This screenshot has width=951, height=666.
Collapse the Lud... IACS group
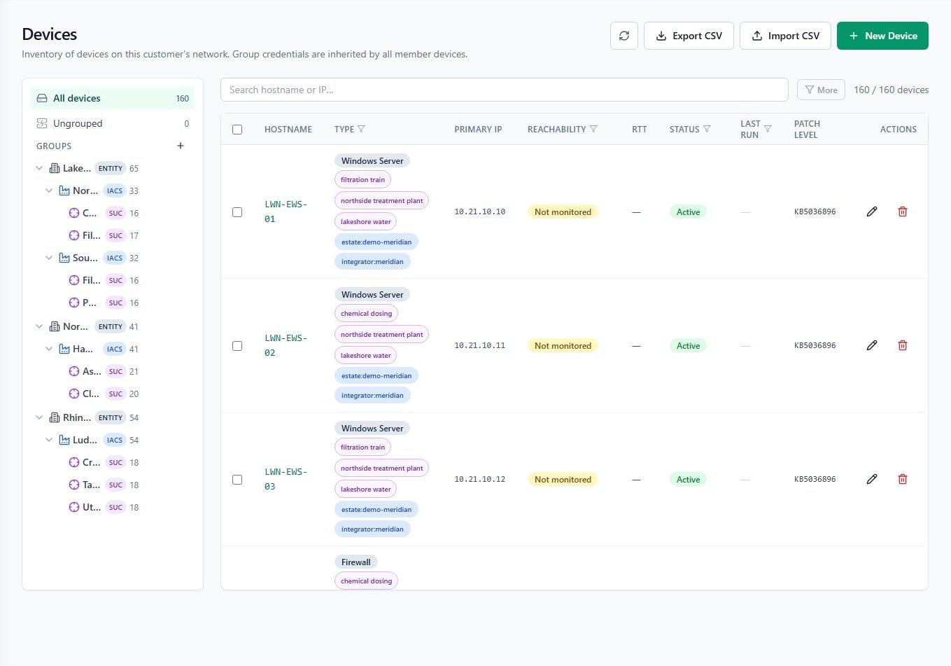(x=49, y=440)
